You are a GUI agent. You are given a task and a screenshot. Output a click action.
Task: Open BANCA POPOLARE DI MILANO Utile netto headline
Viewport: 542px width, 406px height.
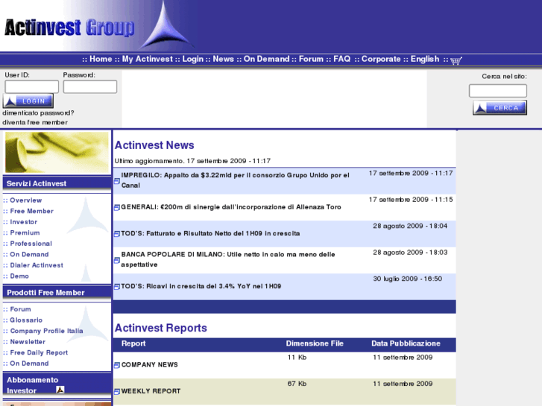pyautogui.click(x=228, y=259)
